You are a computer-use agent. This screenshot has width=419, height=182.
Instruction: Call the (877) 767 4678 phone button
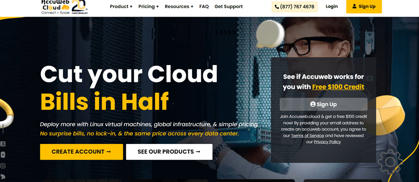(x=294, y=7)
